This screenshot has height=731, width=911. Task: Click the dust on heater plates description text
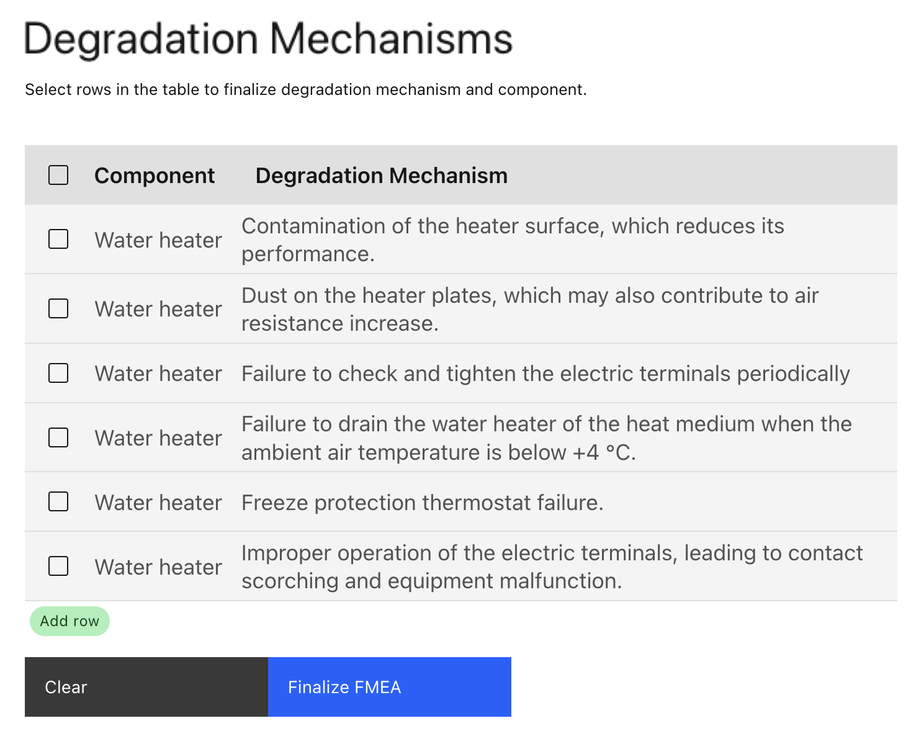pos(529,309)
